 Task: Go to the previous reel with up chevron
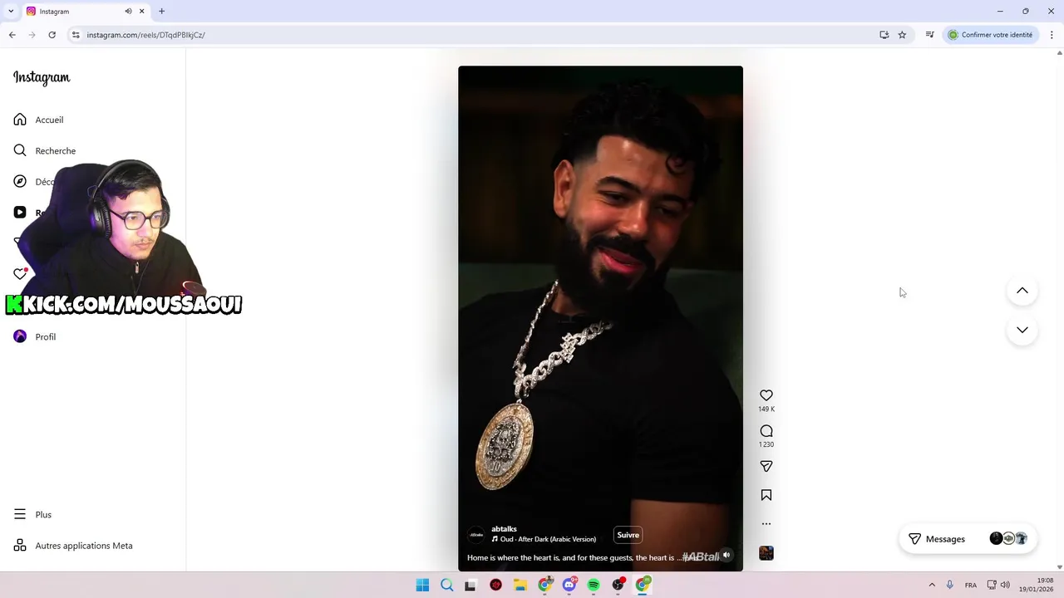[1022, 291]
